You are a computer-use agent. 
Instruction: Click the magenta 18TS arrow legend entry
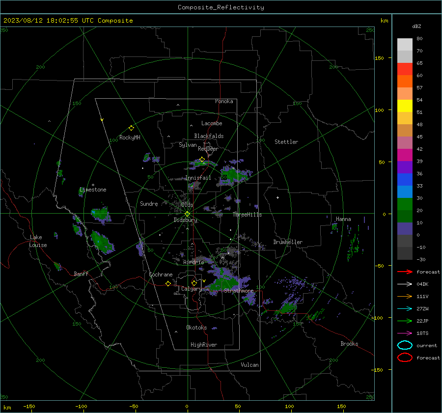click(405, 333)
